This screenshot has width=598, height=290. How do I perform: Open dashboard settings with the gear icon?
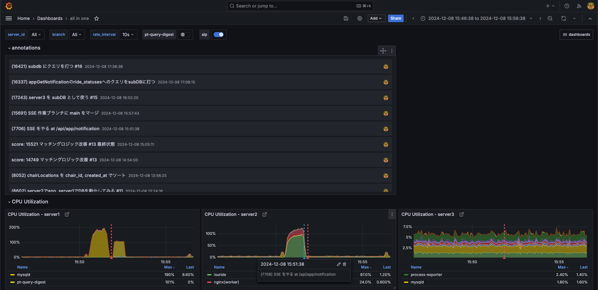click(360, 18)
